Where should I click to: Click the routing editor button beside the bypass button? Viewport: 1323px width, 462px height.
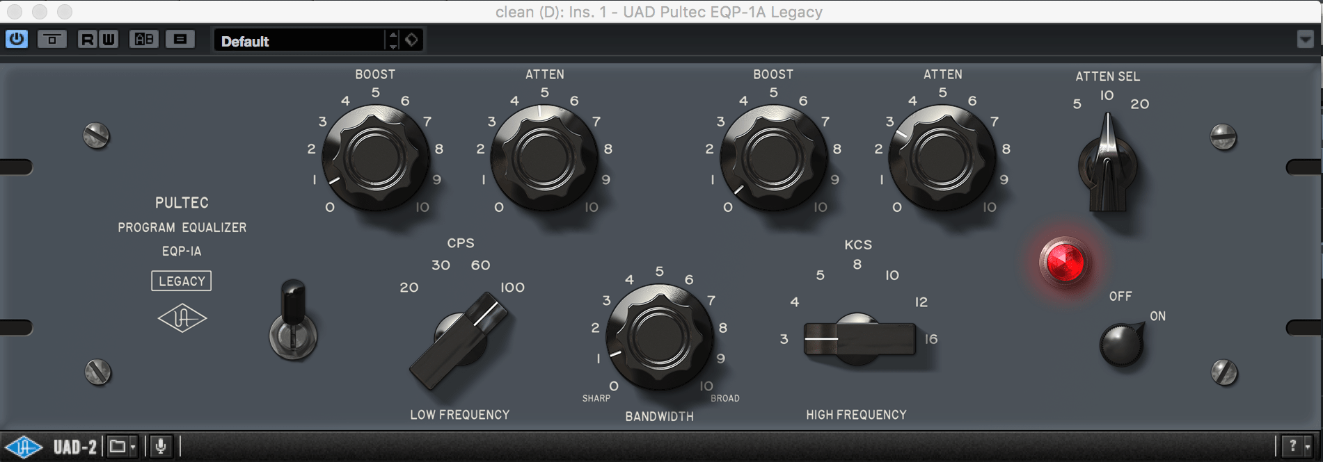click(x=52, y=40)
